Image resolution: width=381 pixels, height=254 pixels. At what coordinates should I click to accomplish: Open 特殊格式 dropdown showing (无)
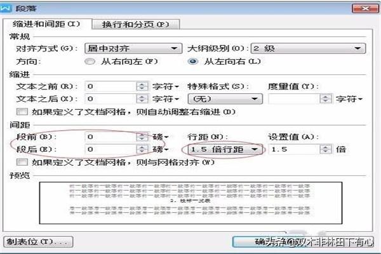click(x=225, y=99)
